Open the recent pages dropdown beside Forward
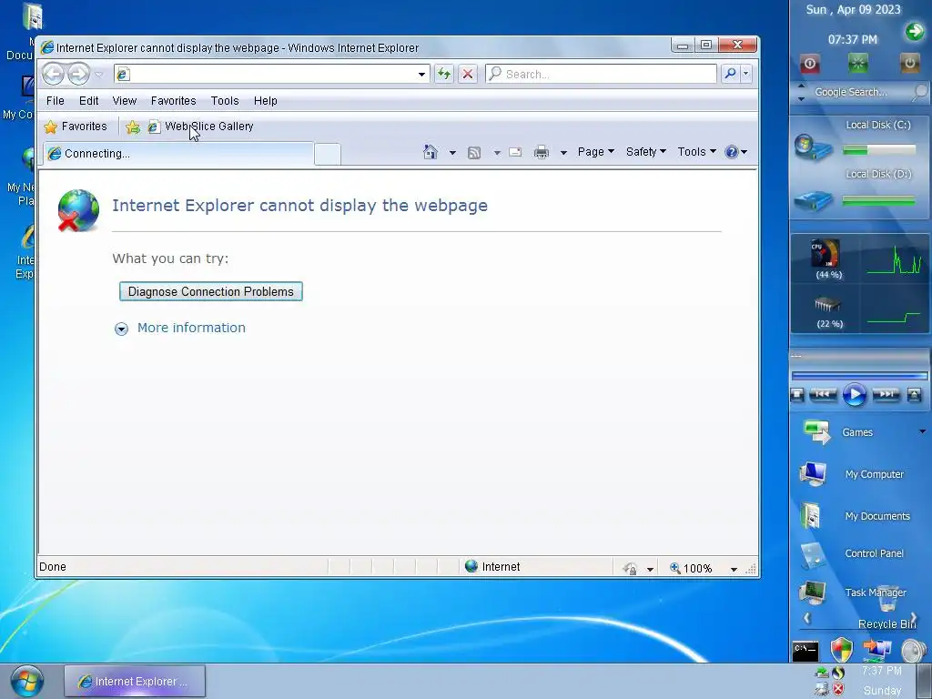Viewport: 932px width, 699px height. (x=98, y=75)
